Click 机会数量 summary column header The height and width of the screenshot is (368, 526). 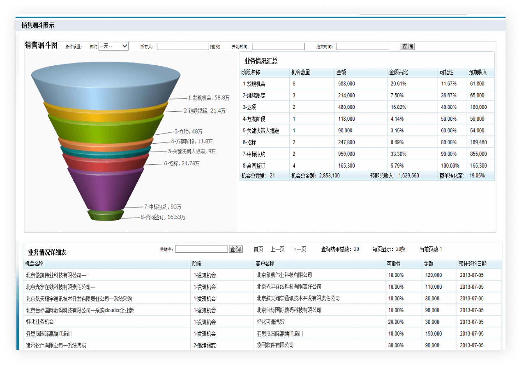coord(300,72)
